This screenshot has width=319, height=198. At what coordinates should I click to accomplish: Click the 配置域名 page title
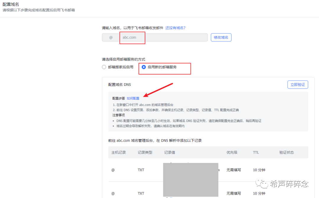[x=11, y=4]
